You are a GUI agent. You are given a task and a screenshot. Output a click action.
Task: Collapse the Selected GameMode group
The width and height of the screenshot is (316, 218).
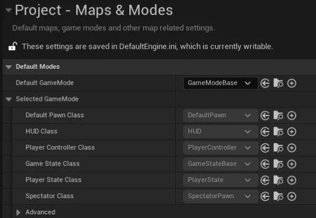coord(8,99)
